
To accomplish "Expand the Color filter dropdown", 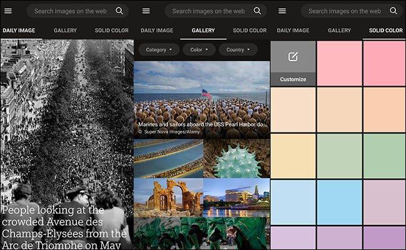I will pyautogui.click(x=199, y=49).
